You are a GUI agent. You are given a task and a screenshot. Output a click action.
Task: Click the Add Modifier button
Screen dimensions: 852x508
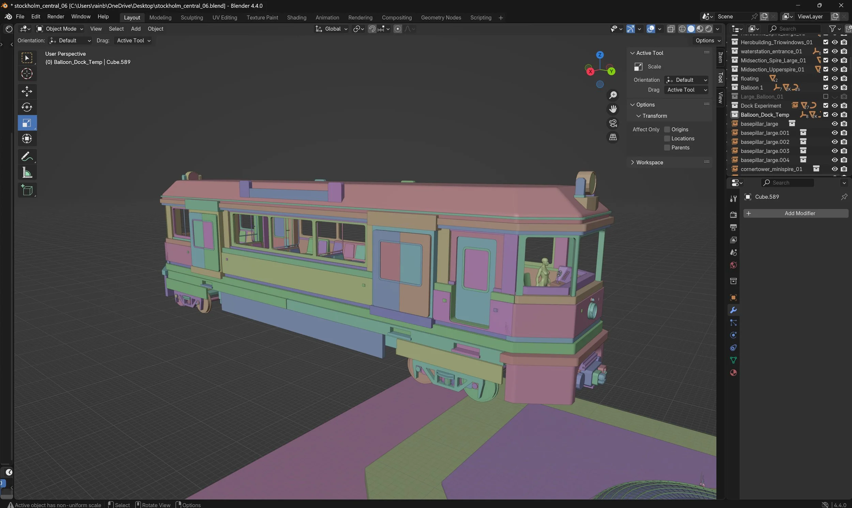point(796,213)
